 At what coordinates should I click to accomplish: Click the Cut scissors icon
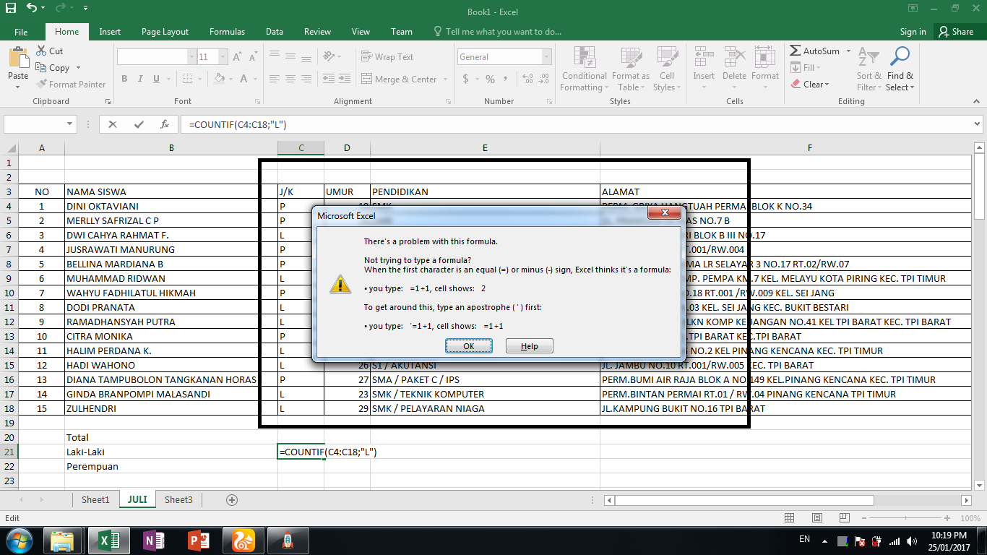[41, 51]
